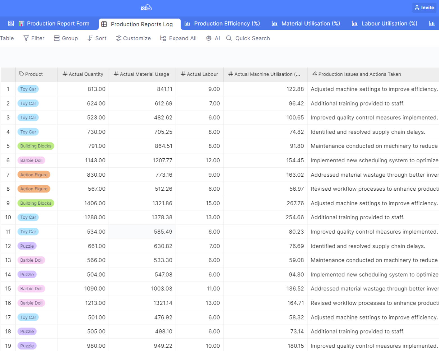The image size is (439, 351).
Task: Click the Actual Quantity column header
Action: tap(83, 74)
